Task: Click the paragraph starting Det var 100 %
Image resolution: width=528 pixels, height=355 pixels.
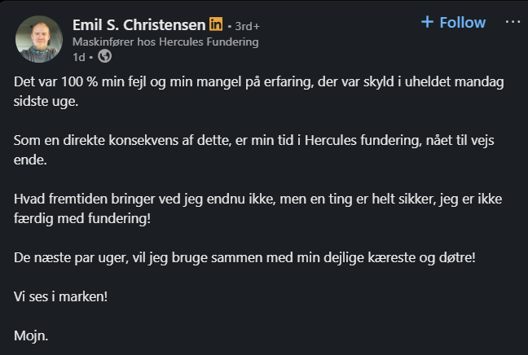Action: click(x=258, y=91)
